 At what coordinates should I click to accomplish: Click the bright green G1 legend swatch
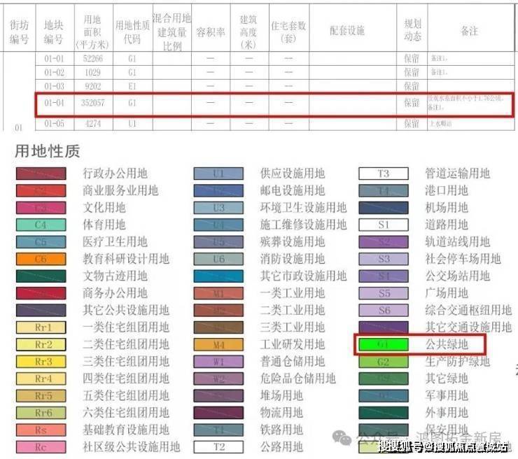coord(384,344)
